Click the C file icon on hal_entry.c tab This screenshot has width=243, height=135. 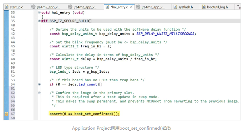tap(107, 7)
